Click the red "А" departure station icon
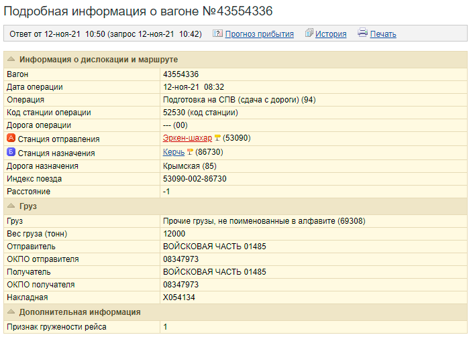Viewport: 471px width, 337px height. (x=11, y=139)
